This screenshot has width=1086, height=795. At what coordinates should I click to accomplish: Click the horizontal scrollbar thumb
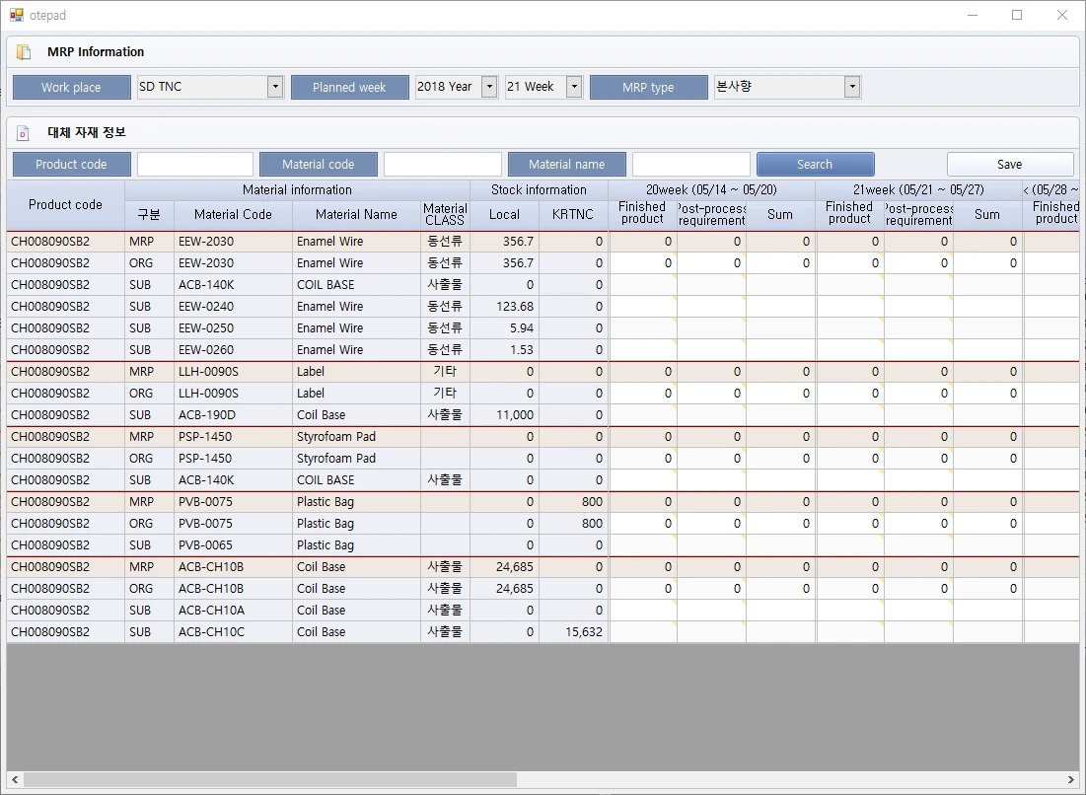(270, 780)
